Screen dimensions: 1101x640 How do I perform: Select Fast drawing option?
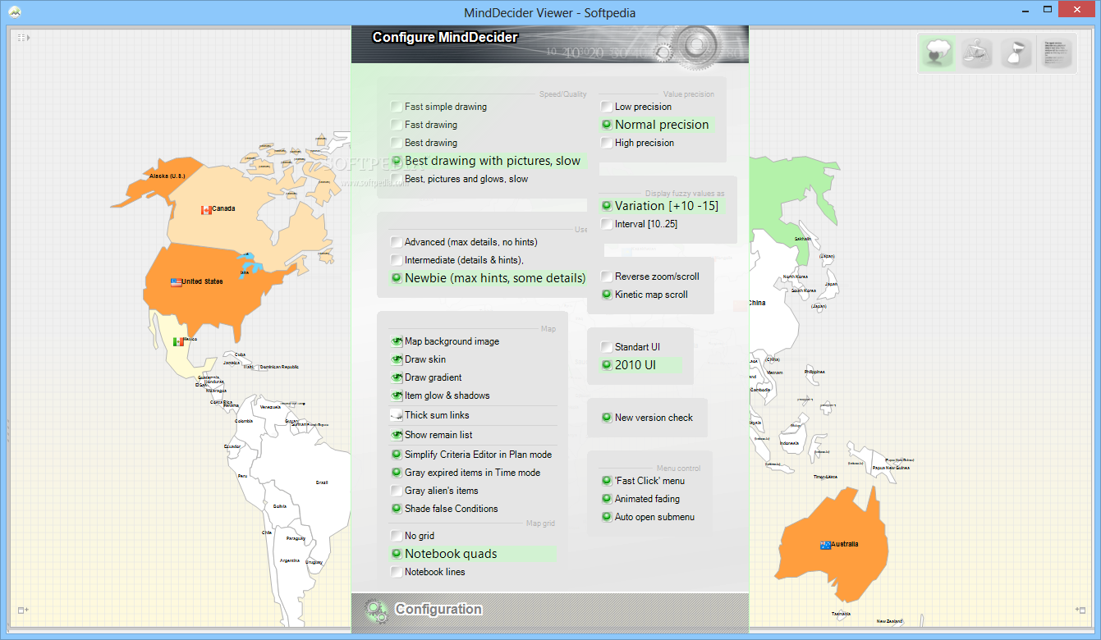[424, 125]
